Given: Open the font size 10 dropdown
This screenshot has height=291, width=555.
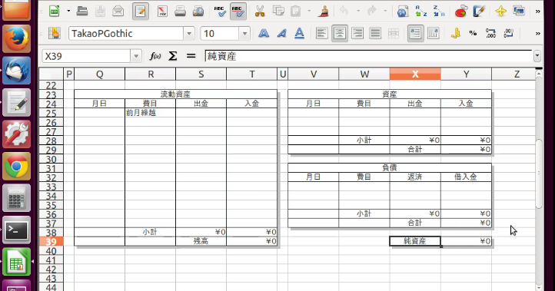Looking at the screenshot, I should coord(244,34).
